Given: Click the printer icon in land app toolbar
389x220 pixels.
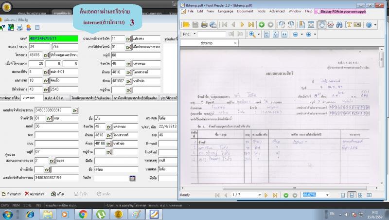Looking at the screenshot, I should (x=19, y=28).
